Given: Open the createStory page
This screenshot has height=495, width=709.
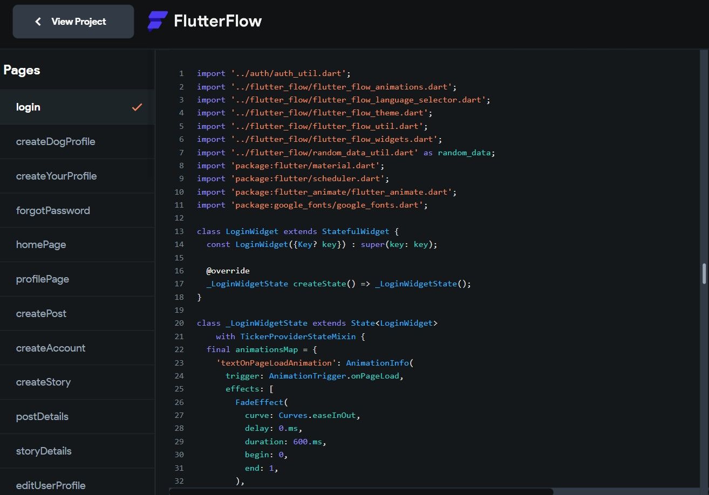Looking at the screenshot, I should coord(43,382).
